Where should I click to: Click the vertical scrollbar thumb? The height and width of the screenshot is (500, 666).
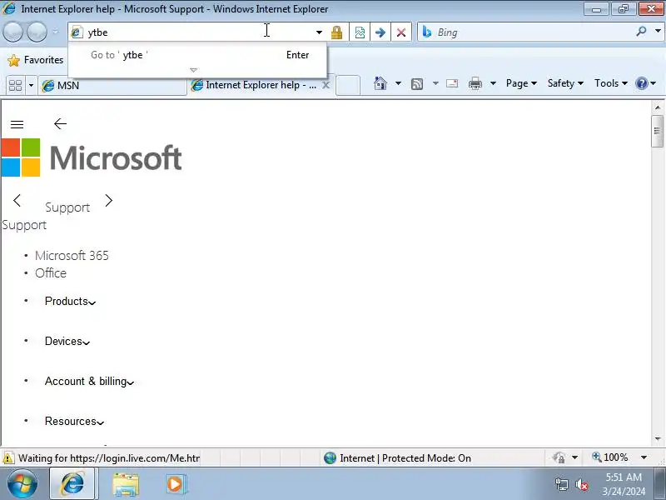coord(657,131)
